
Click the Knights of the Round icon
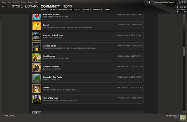[x=37, y=36]
